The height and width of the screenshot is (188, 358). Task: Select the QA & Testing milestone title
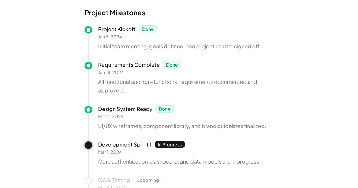click(x=114, y=180)
